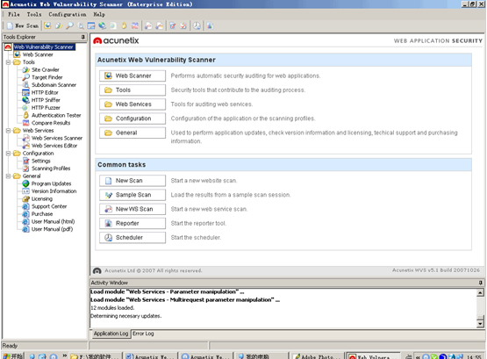Select Site Crawler in the tree
The height and width of the screenshot is (359, 487).
coord(46,70)
